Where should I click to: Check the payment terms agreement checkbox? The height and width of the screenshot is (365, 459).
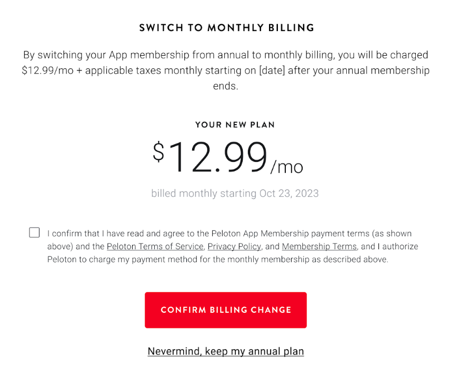coord(34,232)
